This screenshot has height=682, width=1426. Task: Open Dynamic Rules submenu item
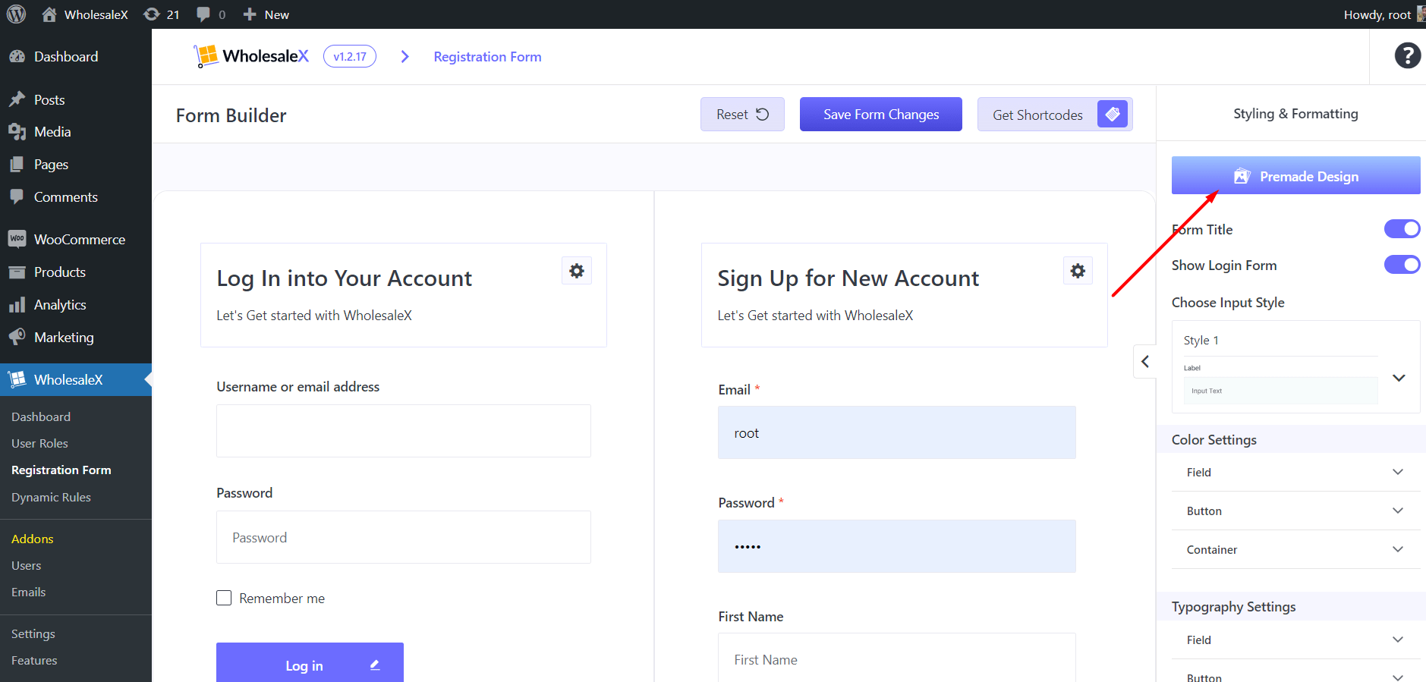(x=51, y=497)
